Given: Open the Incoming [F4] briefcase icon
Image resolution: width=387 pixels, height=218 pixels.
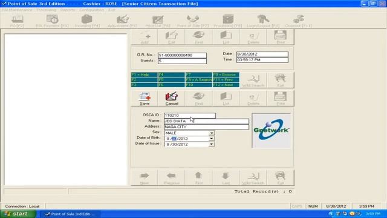Looking at the screenshot, I should tap(87, 21).
